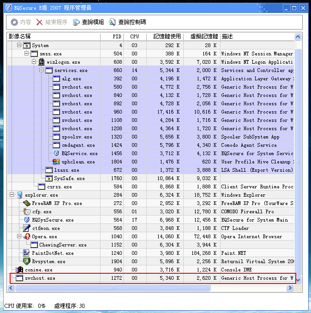Sort by 描述 column header
The height and width of the screenshot is (313, 311).
(x=257, y=36)
